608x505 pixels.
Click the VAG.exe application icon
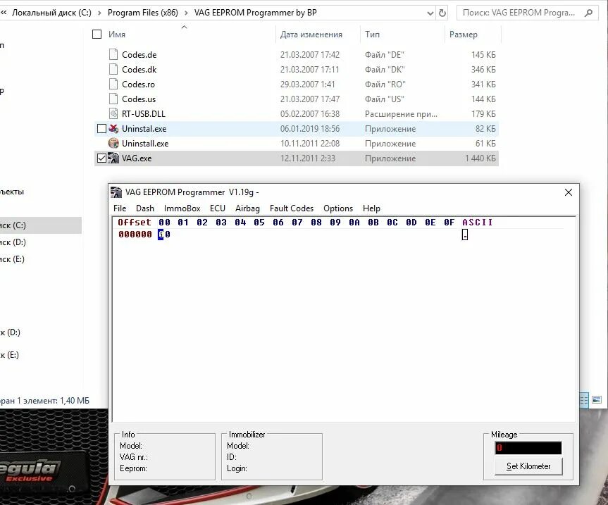tap(113, 158)
